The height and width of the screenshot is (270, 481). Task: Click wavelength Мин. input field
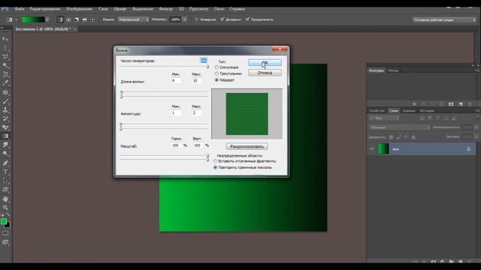pyautogui.click(x=176, y=81)
